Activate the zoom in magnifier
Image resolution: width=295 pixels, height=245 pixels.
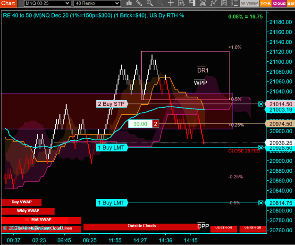(x=150, y=3)
